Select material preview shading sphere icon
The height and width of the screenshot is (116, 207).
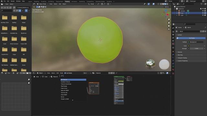tap(165, 4)
